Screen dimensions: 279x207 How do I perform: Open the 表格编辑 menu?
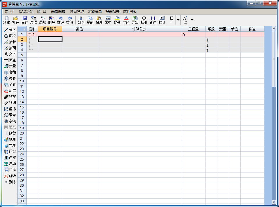pos(58,12)
